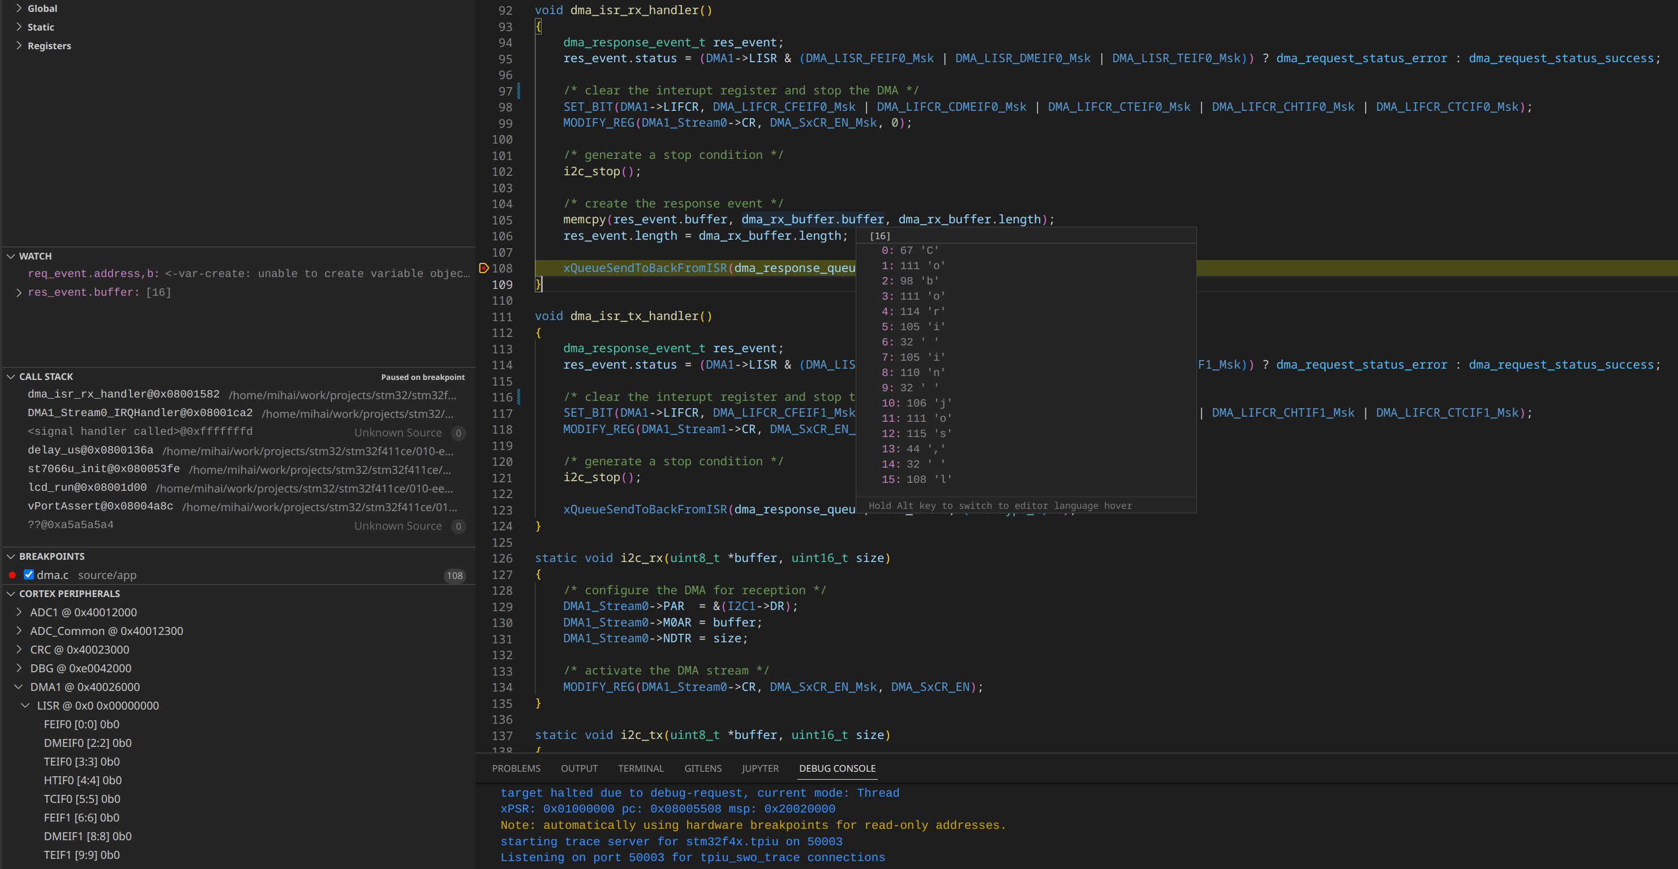Collapse the BREAKPOINTS section chevron
This screenshot has width=1678, height=869.
(11, 556)
